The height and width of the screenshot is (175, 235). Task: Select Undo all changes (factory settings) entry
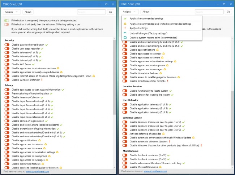point(162,33)
